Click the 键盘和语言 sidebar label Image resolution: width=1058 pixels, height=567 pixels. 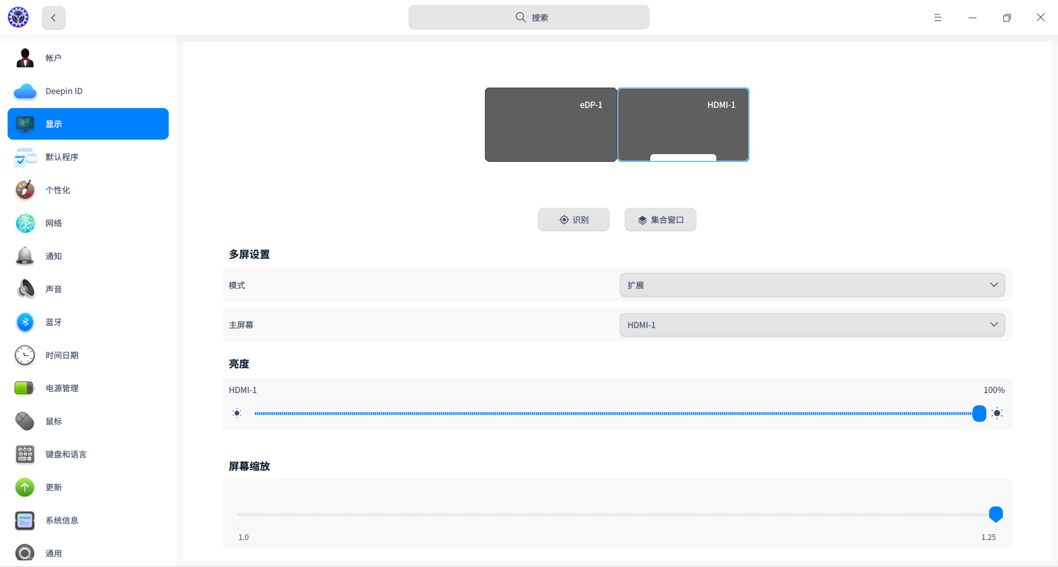click(66, 454)
